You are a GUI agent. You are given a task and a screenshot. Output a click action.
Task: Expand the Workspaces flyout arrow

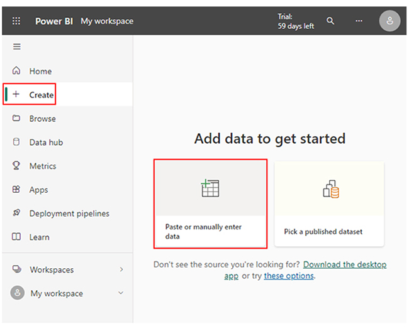pos(121,269)
